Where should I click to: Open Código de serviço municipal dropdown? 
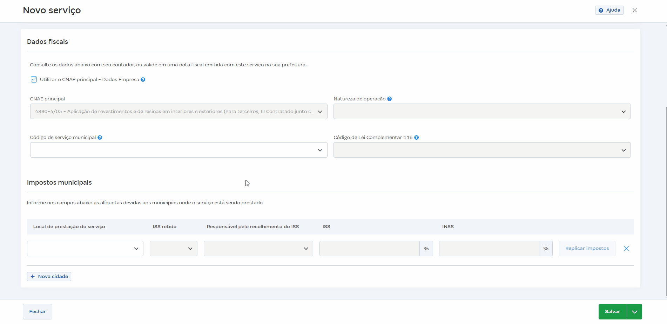tap(178, 150)
